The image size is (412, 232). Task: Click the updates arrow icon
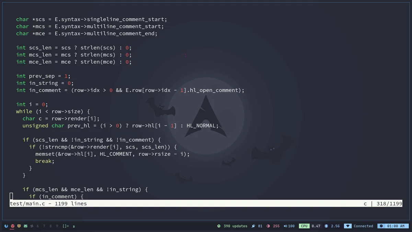tap(219, 226)
